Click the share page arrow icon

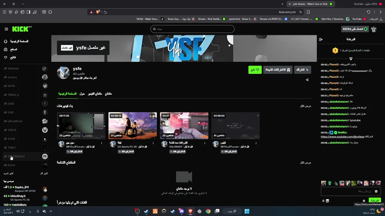(105, 12)
